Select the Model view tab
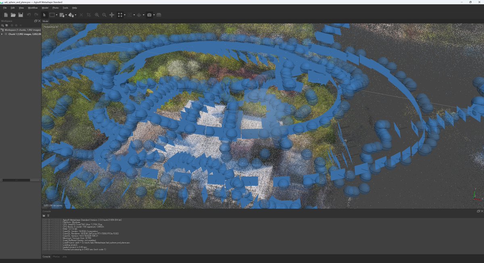Viewport: 484px width, 263px height. 45,21
